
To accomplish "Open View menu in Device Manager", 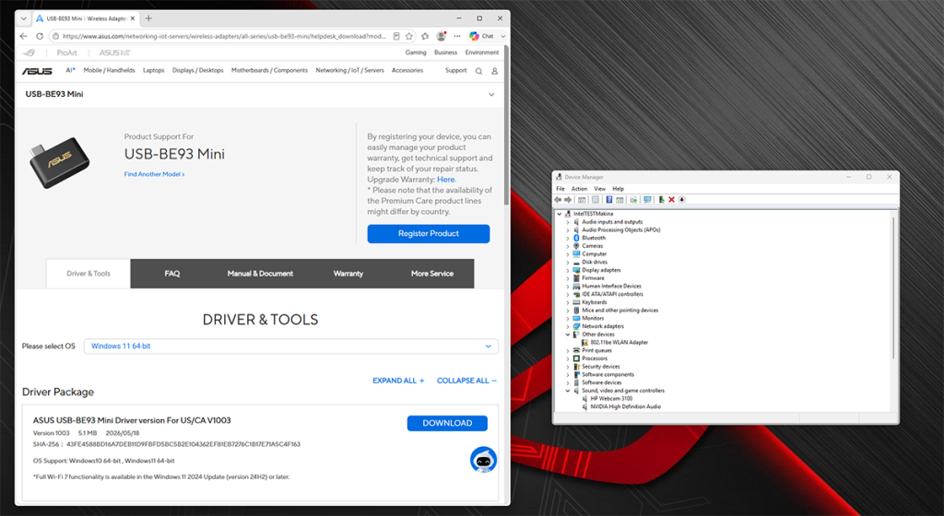I will click(599, 189).
